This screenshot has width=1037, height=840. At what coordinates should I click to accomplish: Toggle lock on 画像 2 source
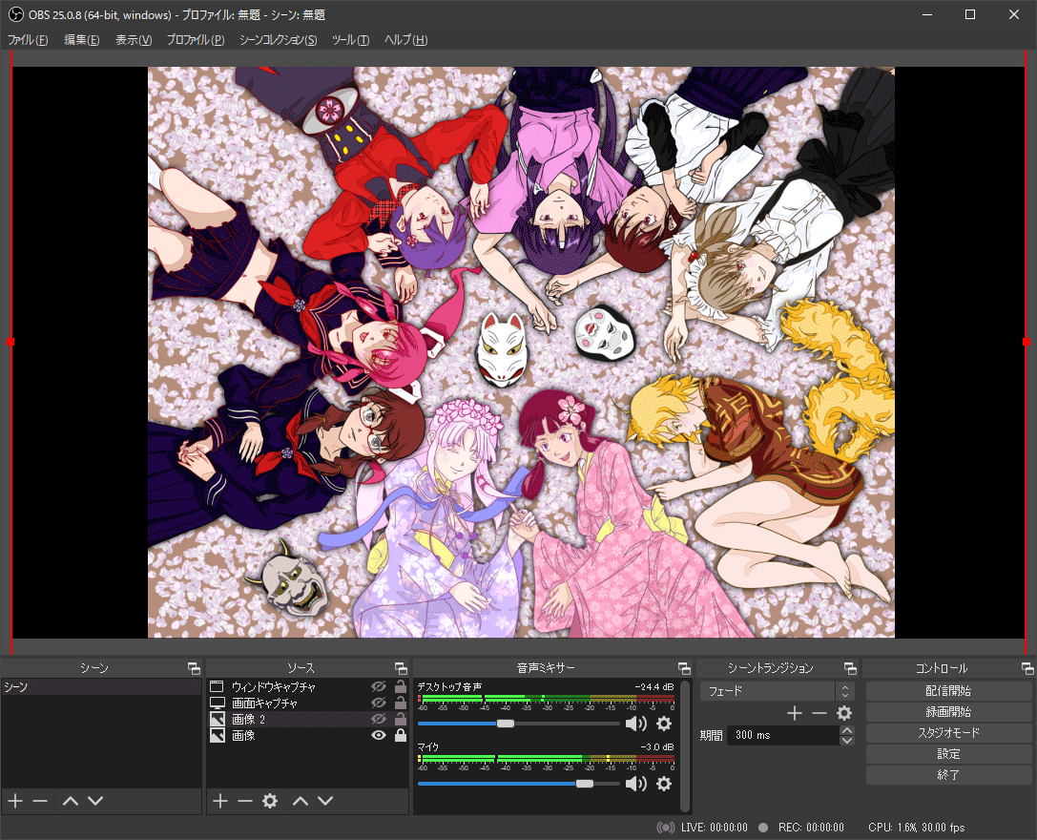coord(400,719)
